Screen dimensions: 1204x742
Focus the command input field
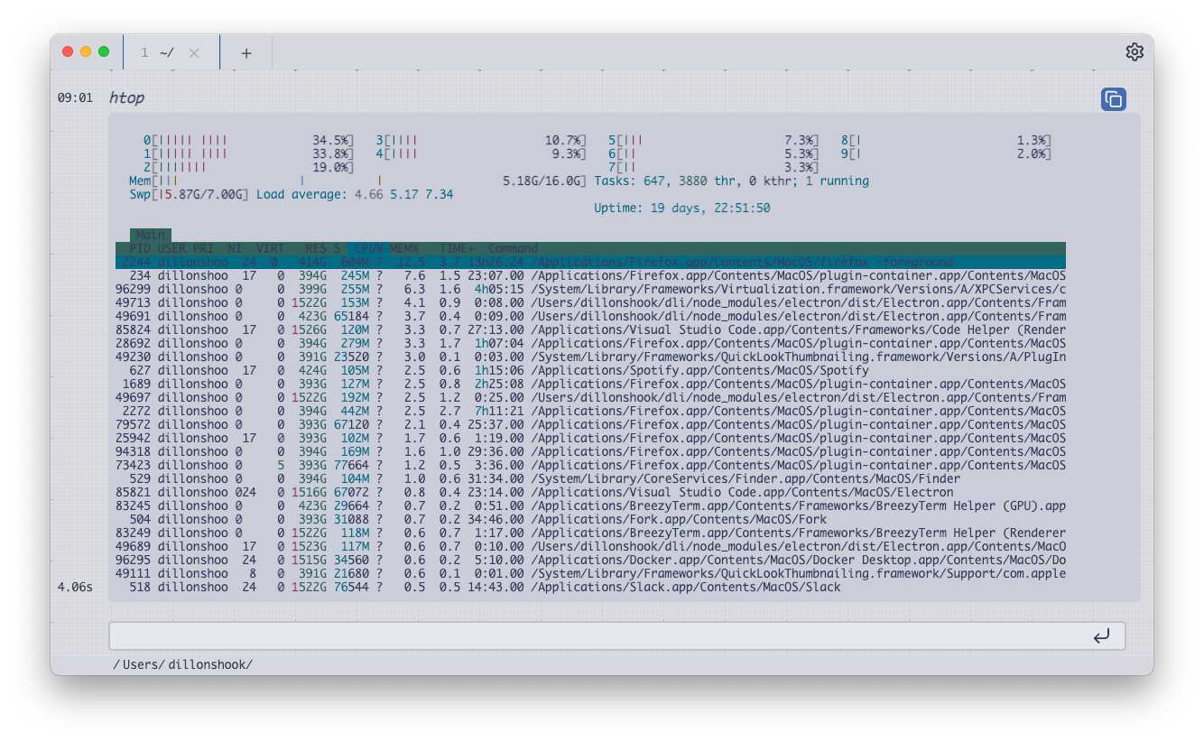click(596, 635)
